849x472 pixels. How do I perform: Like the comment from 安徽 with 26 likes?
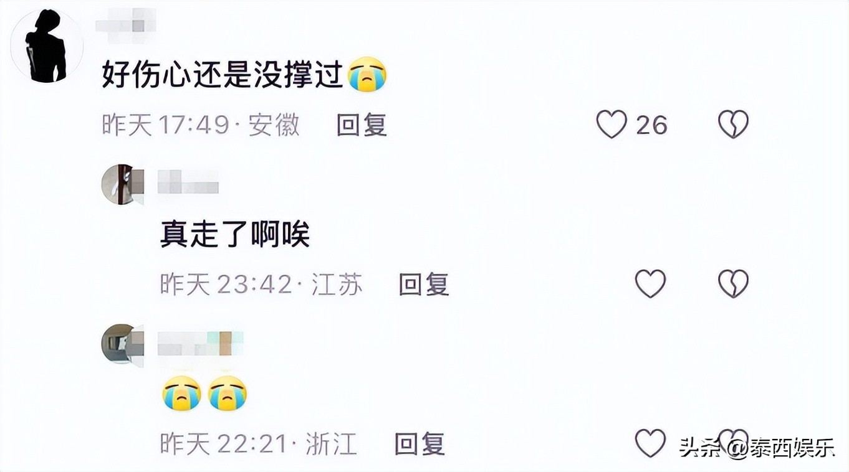[612, 125]
